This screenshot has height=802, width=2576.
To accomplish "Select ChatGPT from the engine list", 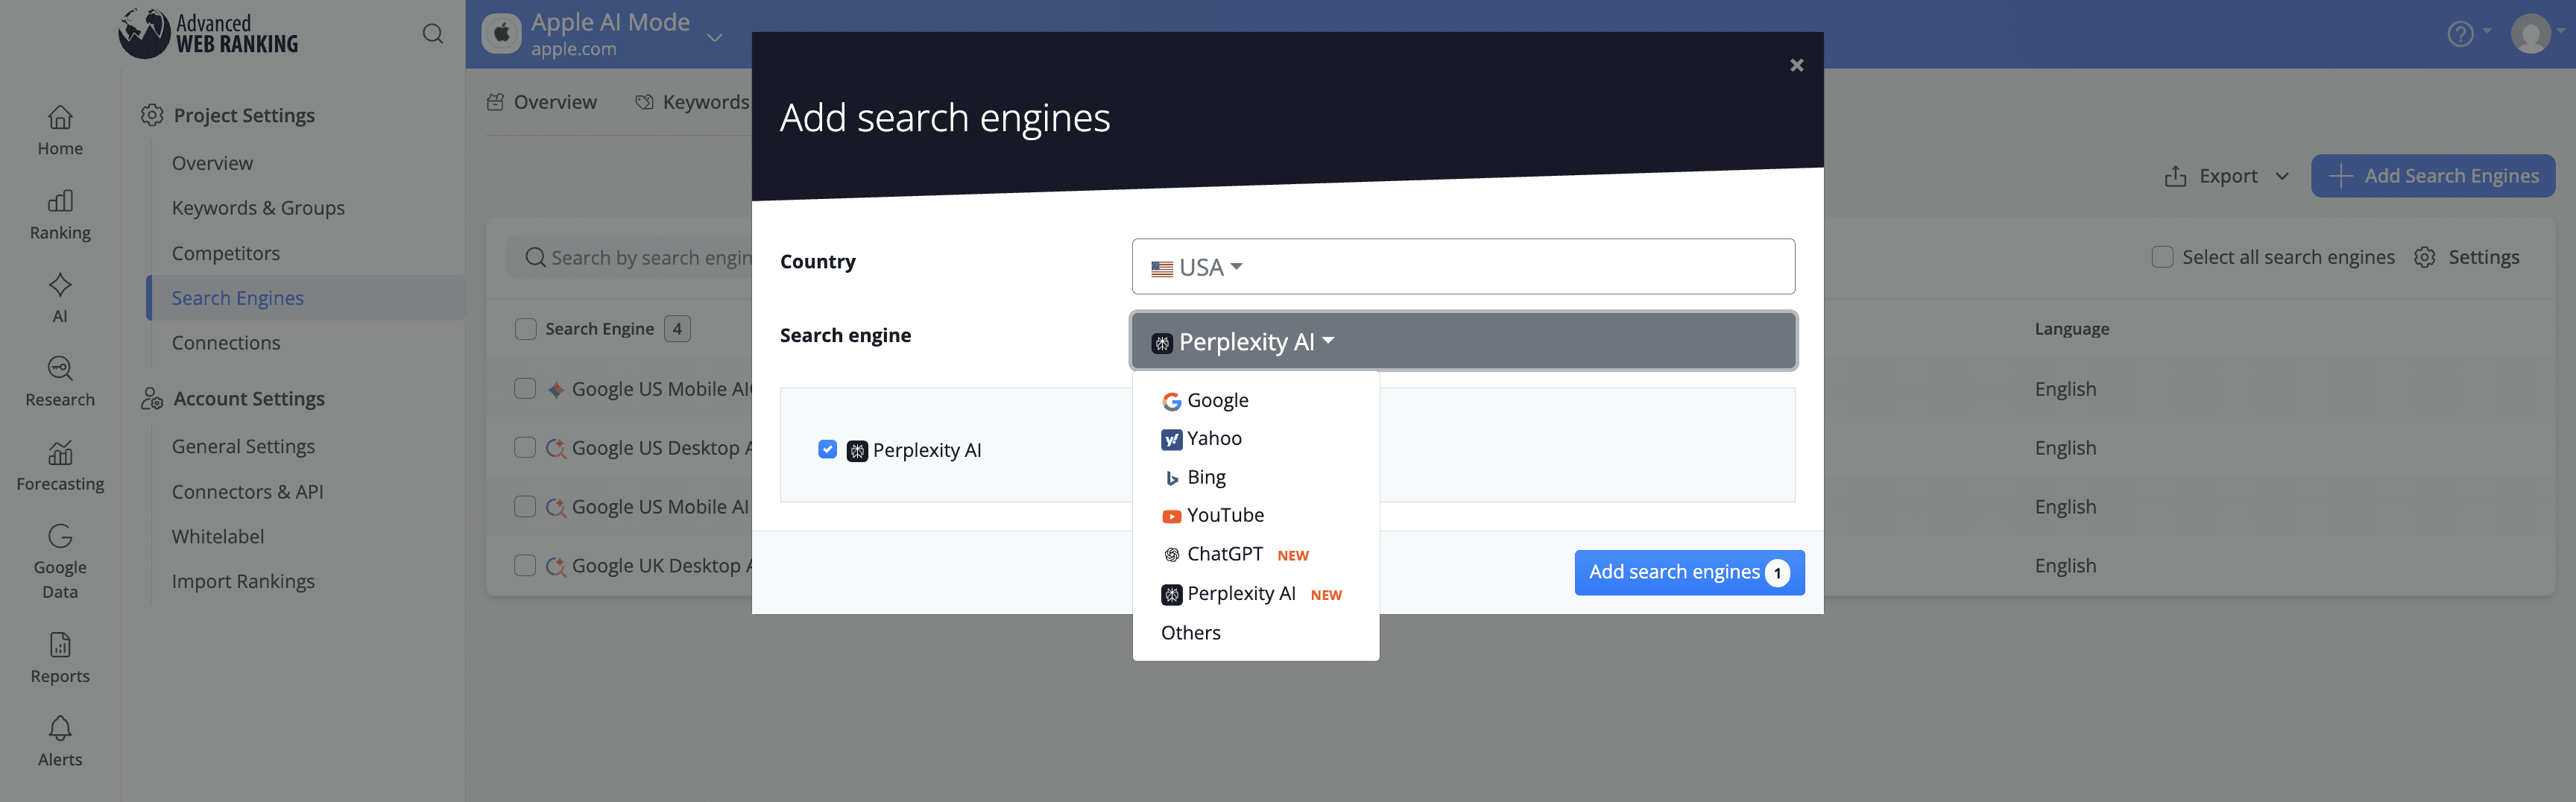I will tap(1224, 553).
